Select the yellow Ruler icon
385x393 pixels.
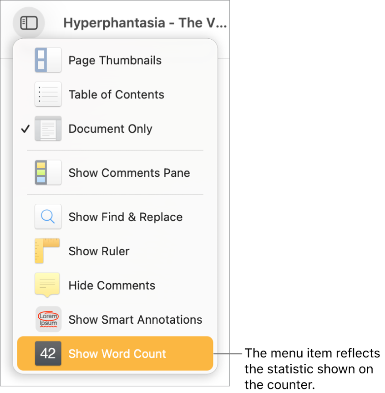point(48,251)
